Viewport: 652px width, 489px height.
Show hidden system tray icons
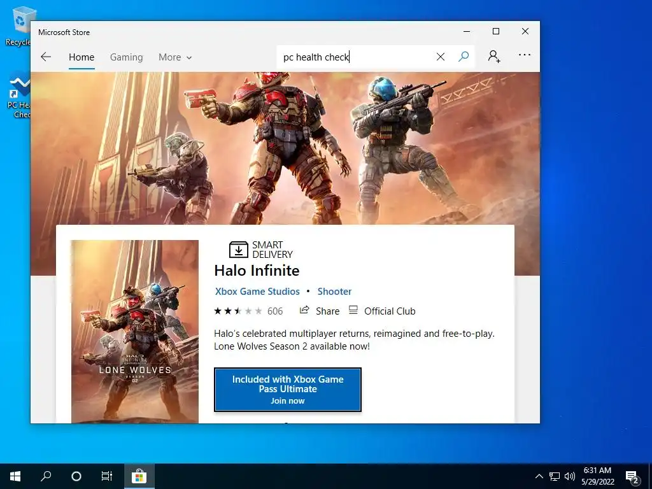pyautogui.click(x=539, y=476)
